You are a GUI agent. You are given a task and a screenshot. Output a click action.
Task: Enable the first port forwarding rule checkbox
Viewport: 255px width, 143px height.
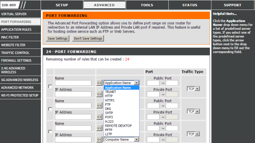pyautogui.click(x=50, y=87)
